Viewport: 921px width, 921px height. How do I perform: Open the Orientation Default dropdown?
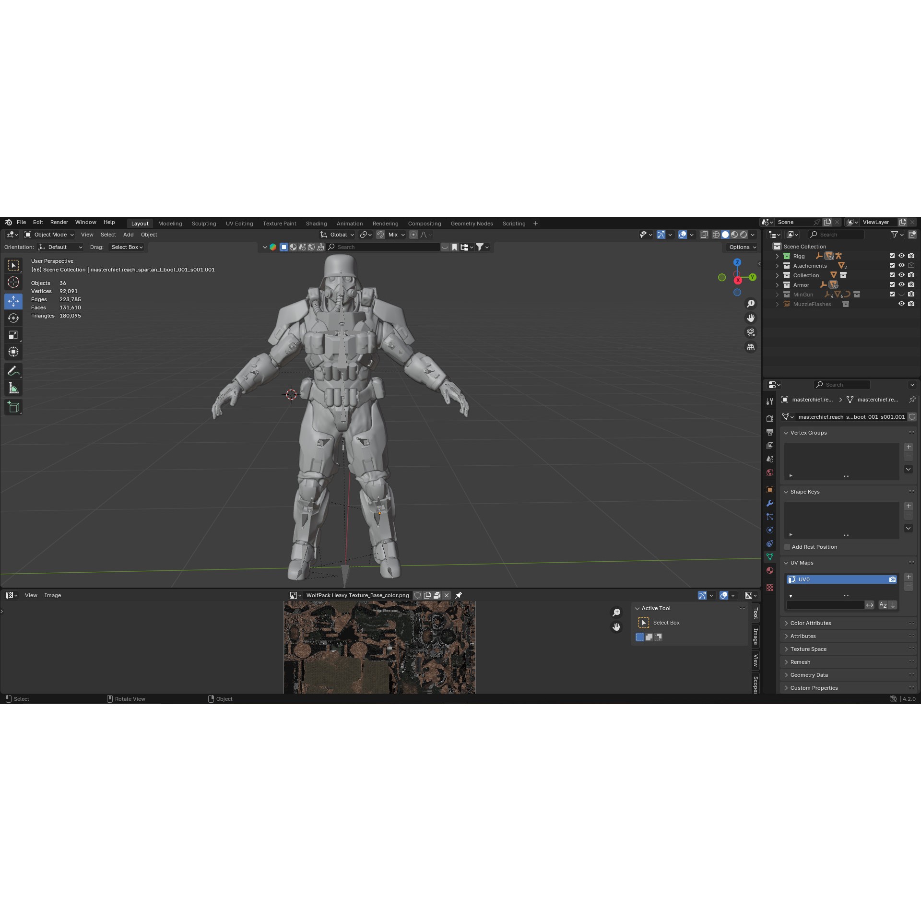tap(60, 247)
